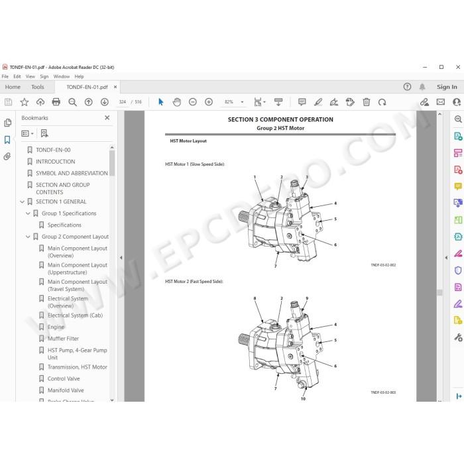This screenshot has width=464, height=464.
Task: Click the Save file icon
Action: [x=8, y=102]
